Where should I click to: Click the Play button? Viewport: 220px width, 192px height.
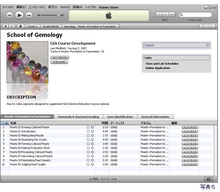(x=19, y=15)
